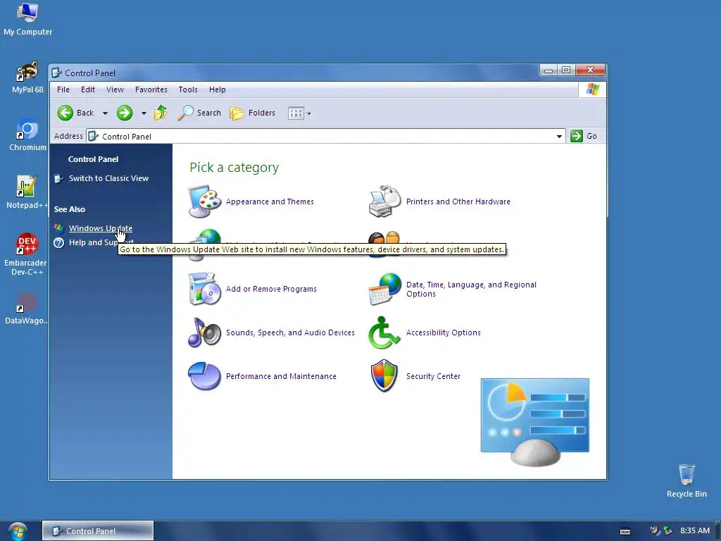The width and height of the screenshot is (721, 541).
Task: Open the Favorites menu
Action: [151, 89]
